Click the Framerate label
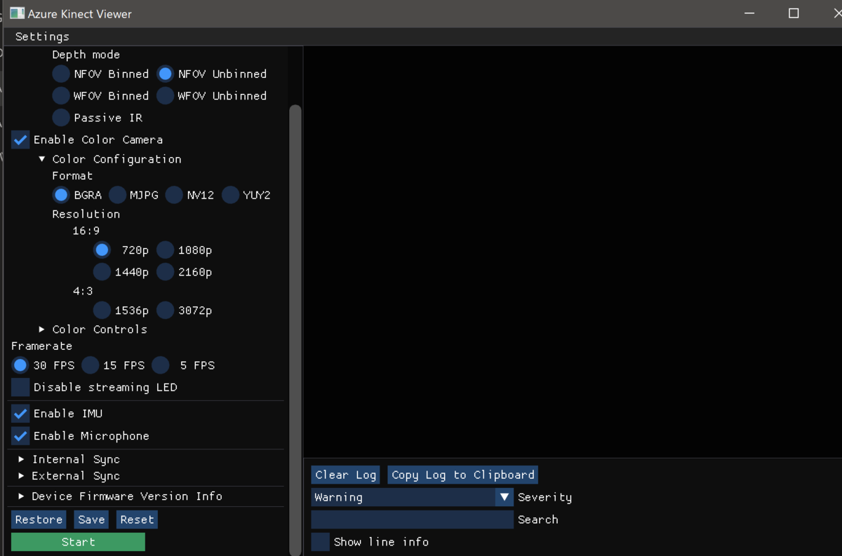This screenshot has height=556, width=842. pyautogui.click(x=41, y=346)
